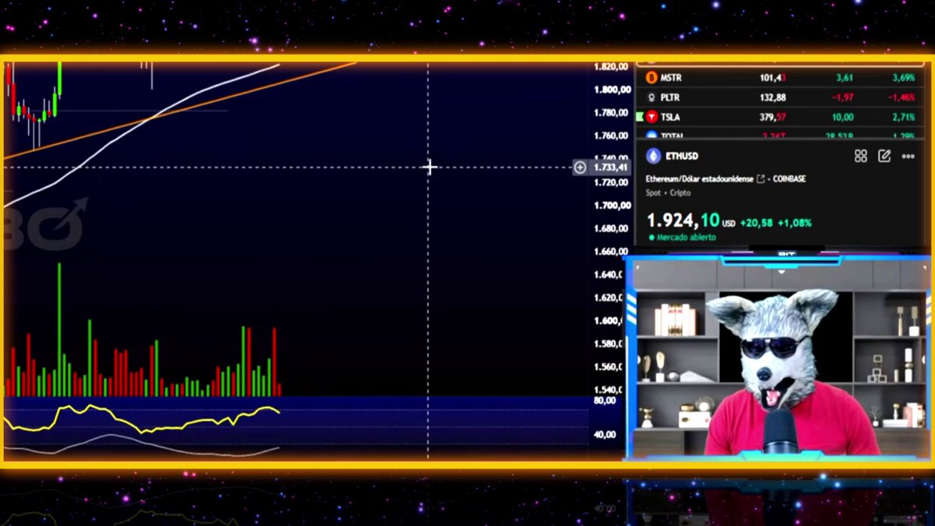Open the external link icon after Ethereum/Dólar estadounidense
The height and width of the screenshot is (526, 935).
pyautogui.click(x=760, y=178)
